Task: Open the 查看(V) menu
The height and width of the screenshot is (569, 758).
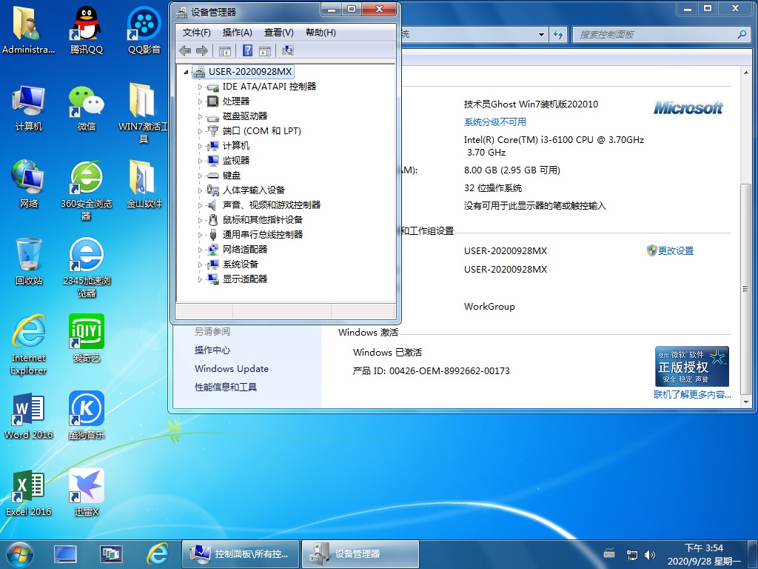Action: 278,33
